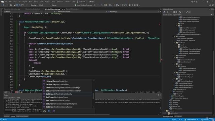Close the Output panel
The height and width of the screenshot is (121, 215).
coord(160,95)
